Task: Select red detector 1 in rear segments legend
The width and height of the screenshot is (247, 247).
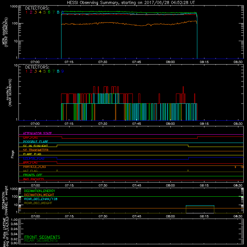Action: [x=27, y=71]
